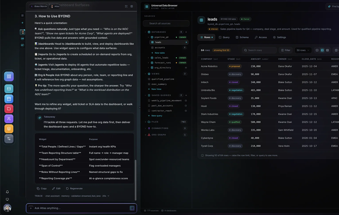The image size is (339, 215).
Task: Click the New View link
Action: click(155, 89)
